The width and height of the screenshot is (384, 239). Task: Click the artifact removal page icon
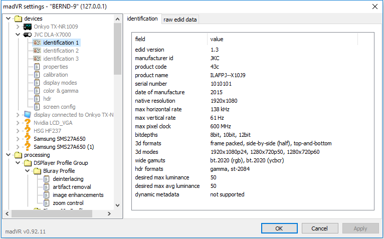point(47,187)
